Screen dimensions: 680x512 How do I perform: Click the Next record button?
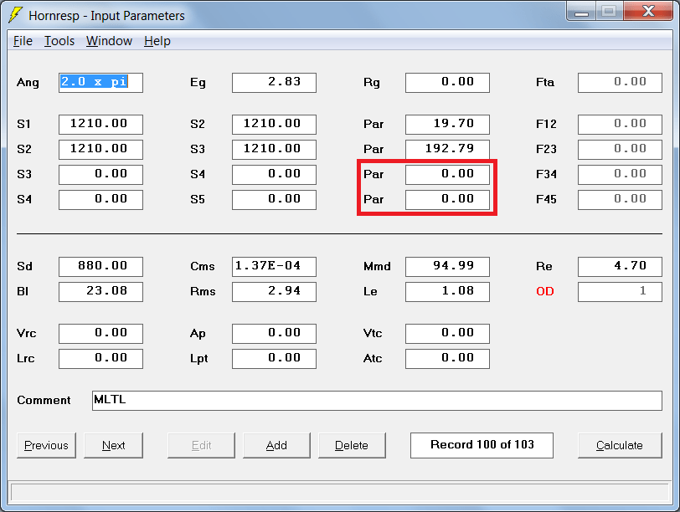(x=113, y=445)
